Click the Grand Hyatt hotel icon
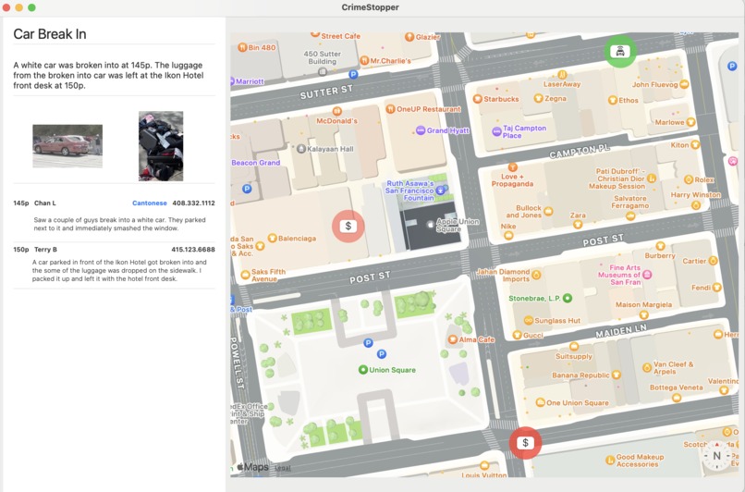Viewport: 745px width, 492px height. [421, 130]
